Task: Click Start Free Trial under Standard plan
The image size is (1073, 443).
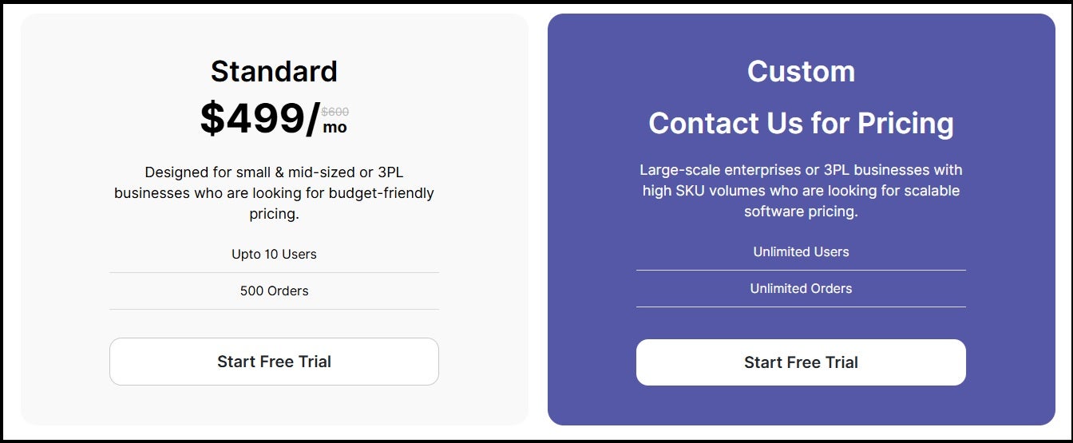Action: click(274, 362)
